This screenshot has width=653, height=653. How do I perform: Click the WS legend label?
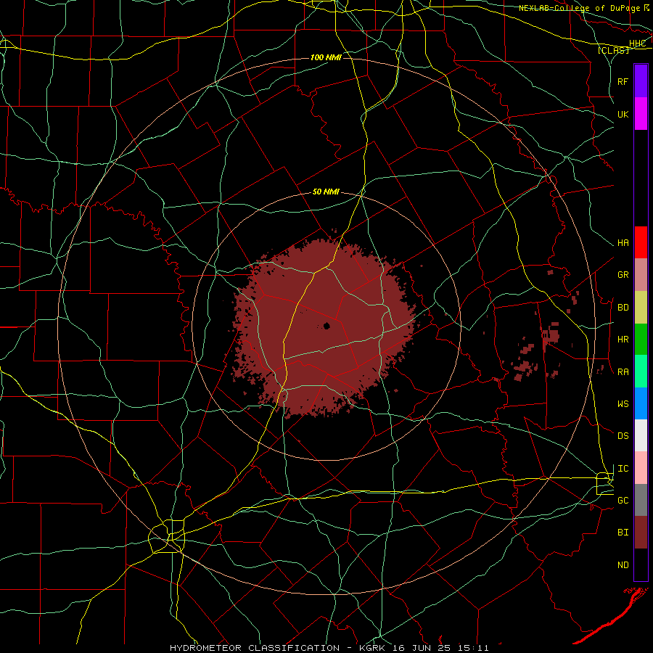[x=623, y=403]
